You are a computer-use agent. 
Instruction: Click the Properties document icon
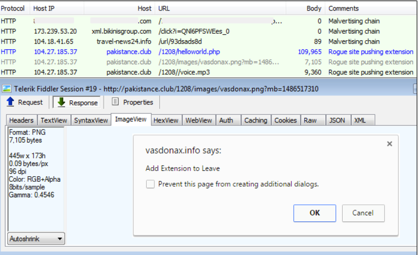click(115, 101)
